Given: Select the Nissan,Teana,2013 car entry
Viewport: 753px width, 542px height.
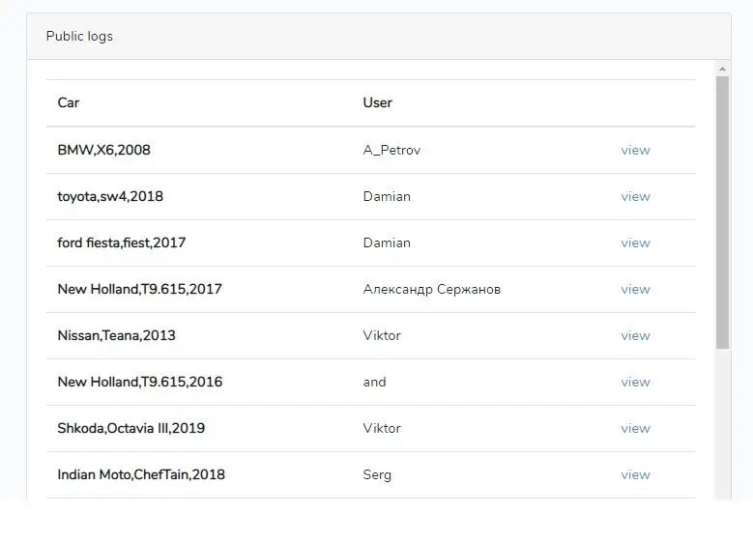Looking at the screenshot, I should [116, 335].
